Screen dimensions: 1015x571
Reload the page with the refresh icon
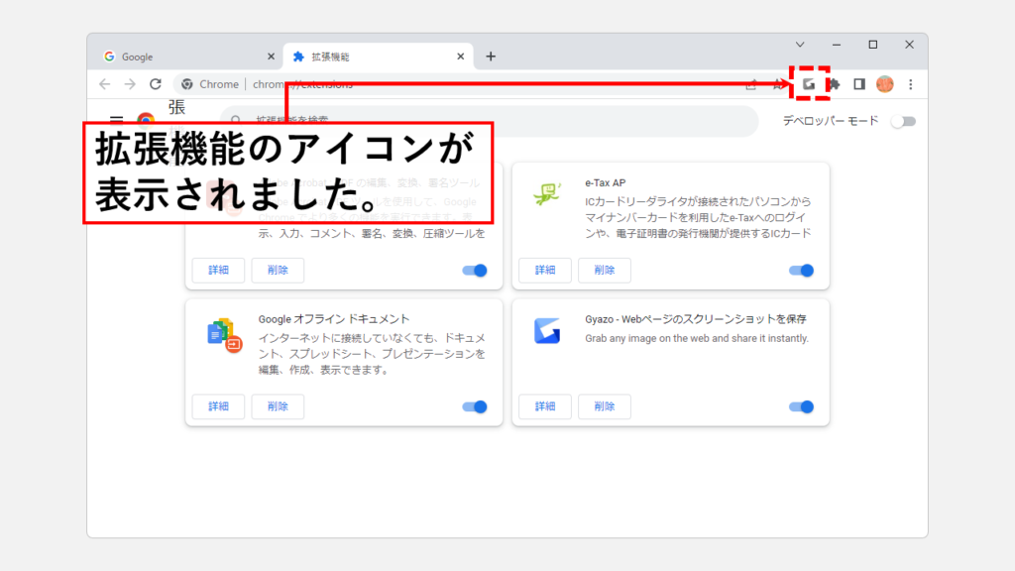pyautogui.click(x=156, y=84)
